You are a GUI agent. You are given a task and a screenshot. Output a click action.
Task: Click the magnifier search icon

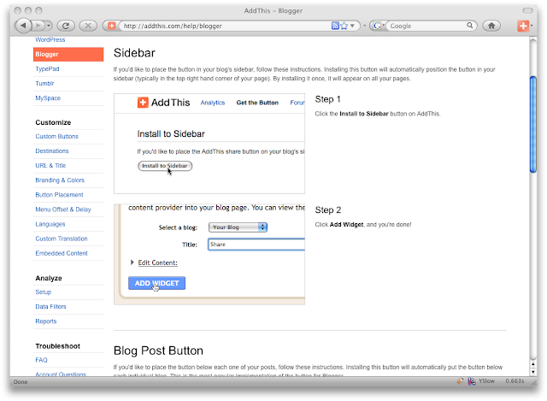point(470,25)
